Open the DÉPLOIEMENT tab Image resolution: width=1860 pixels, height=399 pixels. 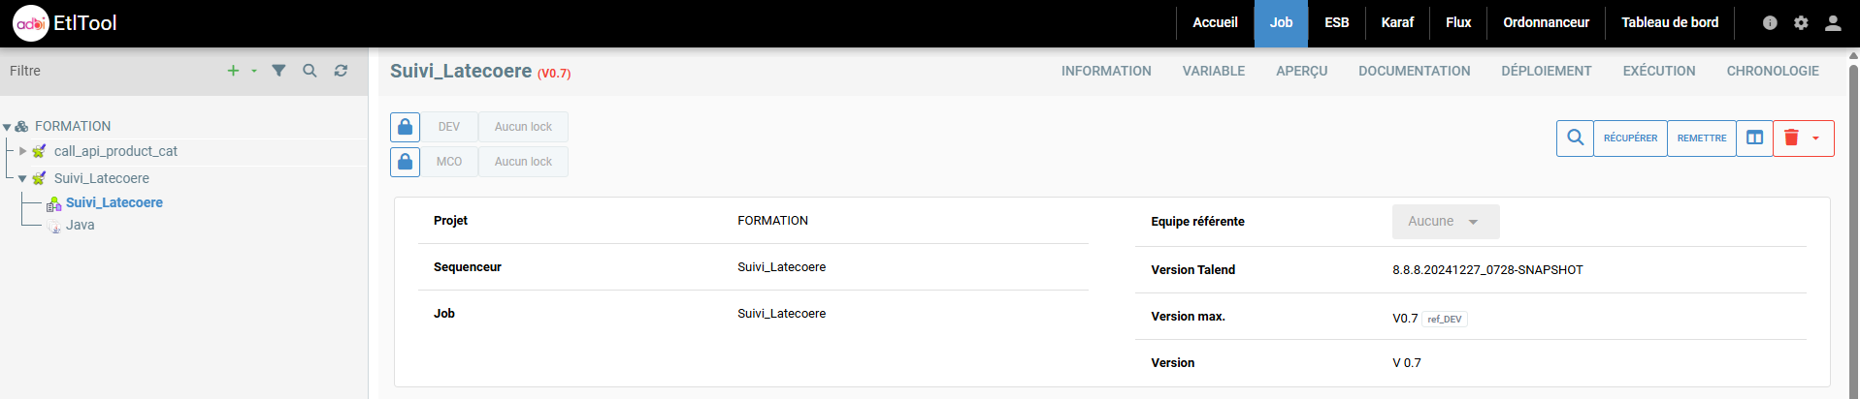coord(1546,71)
